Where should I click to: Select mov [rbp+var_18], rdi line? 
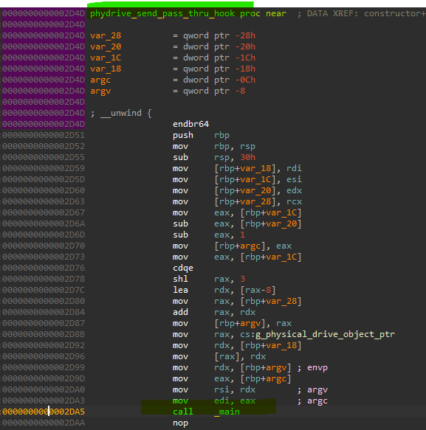click(x=237, y=168)
